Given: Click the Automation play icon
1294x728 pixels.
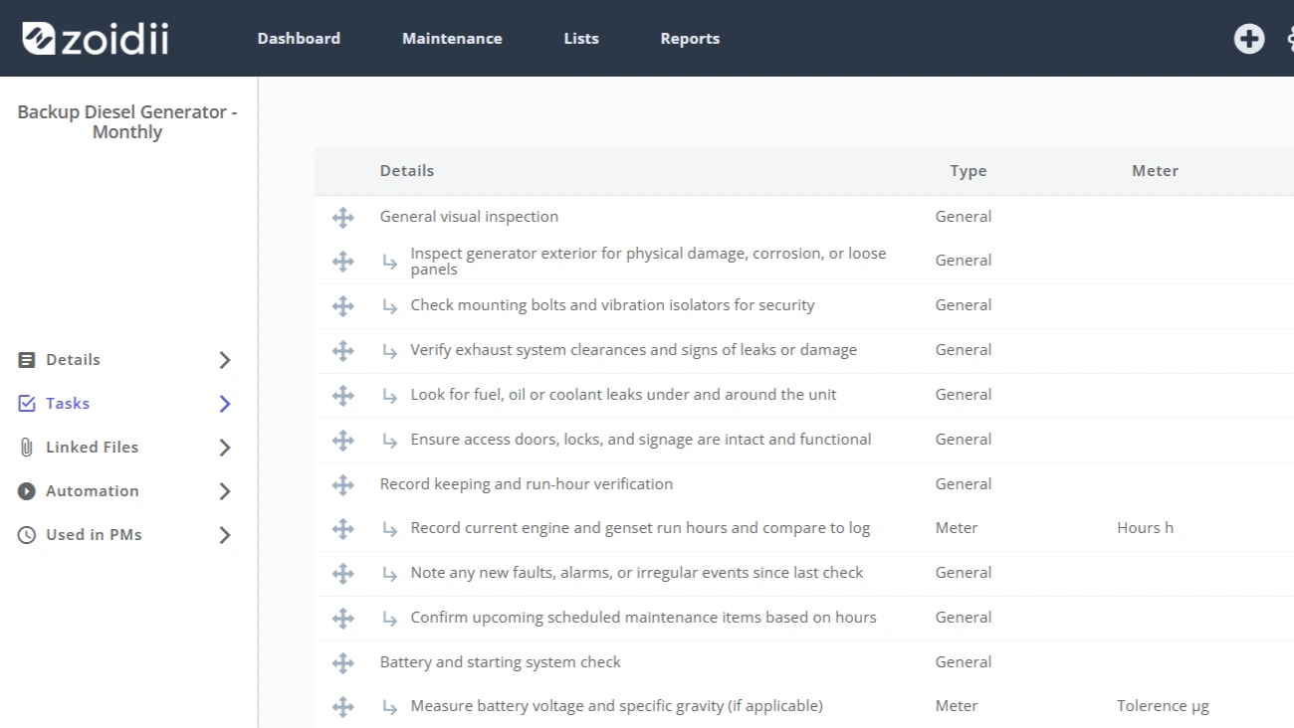Looking at the screenshot, I should click(x=27, y=491).
